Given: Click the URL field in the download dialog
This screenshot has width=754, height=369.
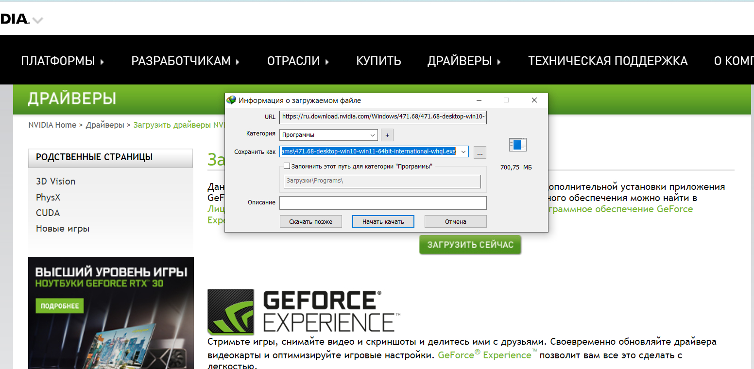Looking at the screenshot, I should pos(383,117).
